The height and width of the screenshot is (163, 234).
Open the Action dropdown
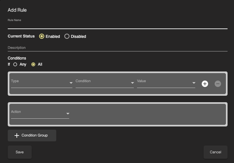[x=37, y=114]
